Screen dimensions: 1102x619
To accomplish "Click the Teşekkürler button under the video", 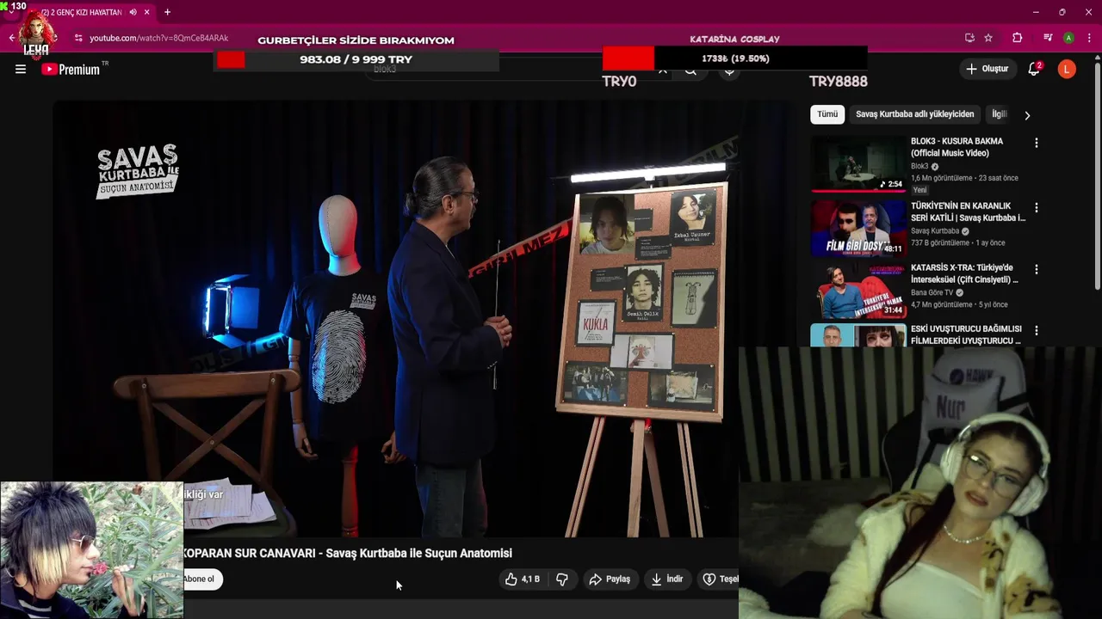I will [x=719, y=579].
